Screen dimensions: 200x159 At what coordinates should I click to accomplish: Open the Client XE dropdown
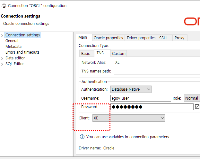click(129, 118)
